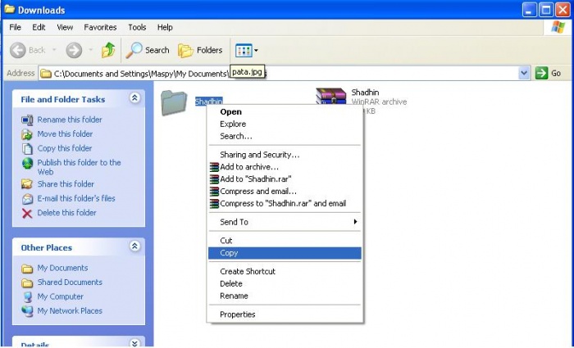The width and height of the screenshot is (574, 348).
Task: Click the Copy this folder icon
Action: click(27, 148)
